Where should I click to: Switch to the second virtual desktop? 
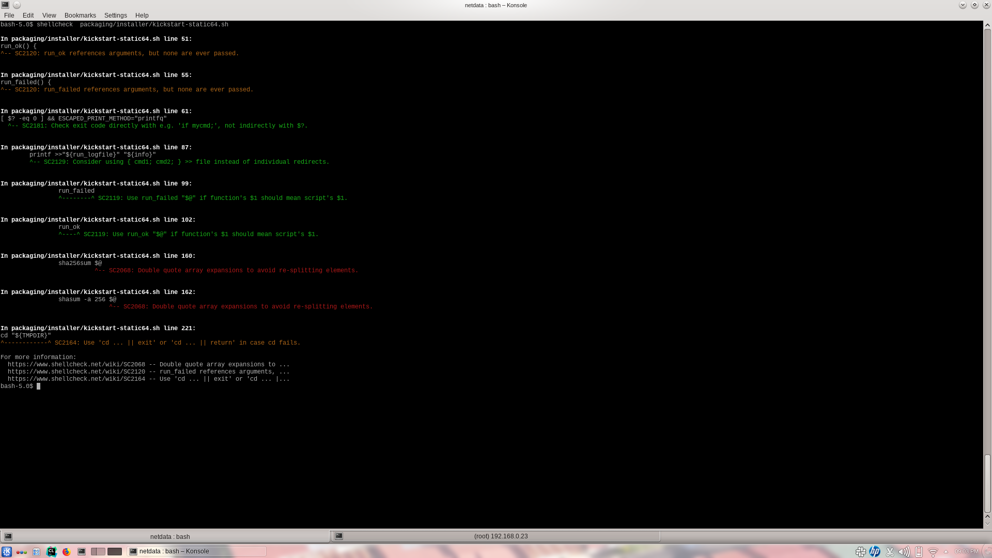115,551
